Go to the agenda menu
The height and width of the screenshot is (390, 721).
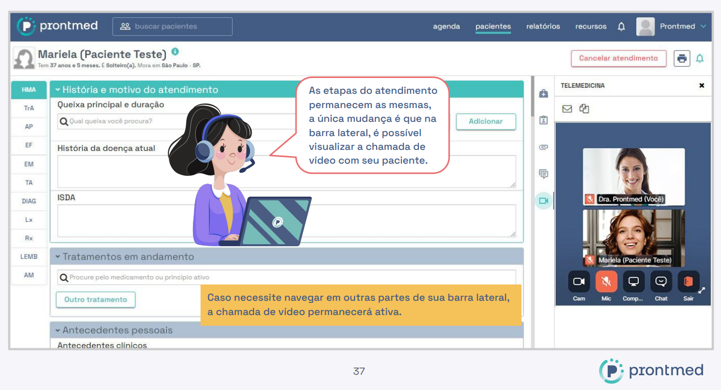point(446,27)
